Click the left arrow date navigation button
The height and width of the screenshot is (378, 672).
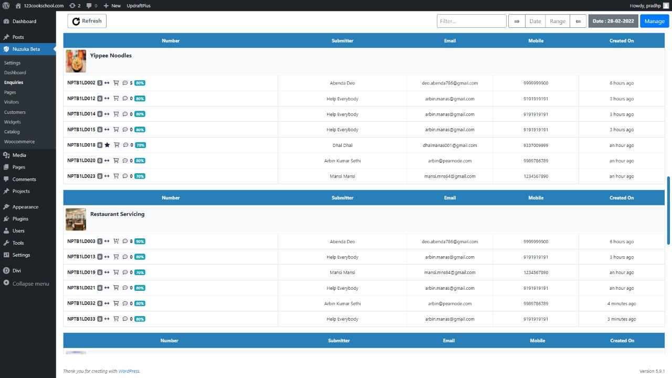[x=578, y=21]
